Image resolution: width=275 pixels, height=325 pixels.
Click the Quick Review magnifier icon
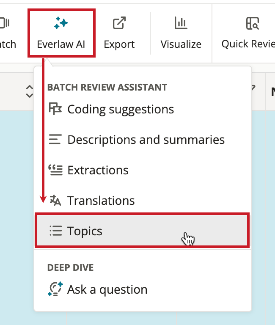(253, 23)
